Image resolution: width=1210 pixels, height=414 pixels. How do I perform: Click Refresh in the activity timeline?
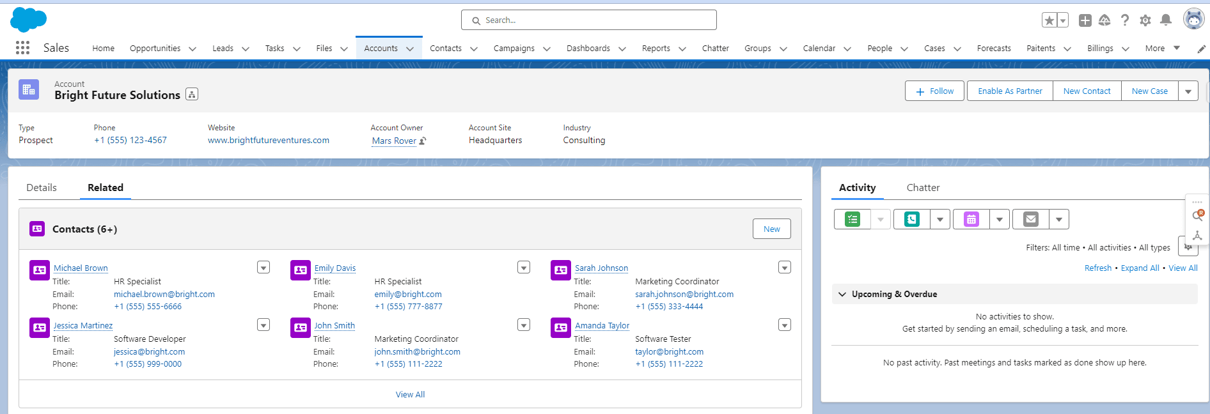[x=1098, y=268]
